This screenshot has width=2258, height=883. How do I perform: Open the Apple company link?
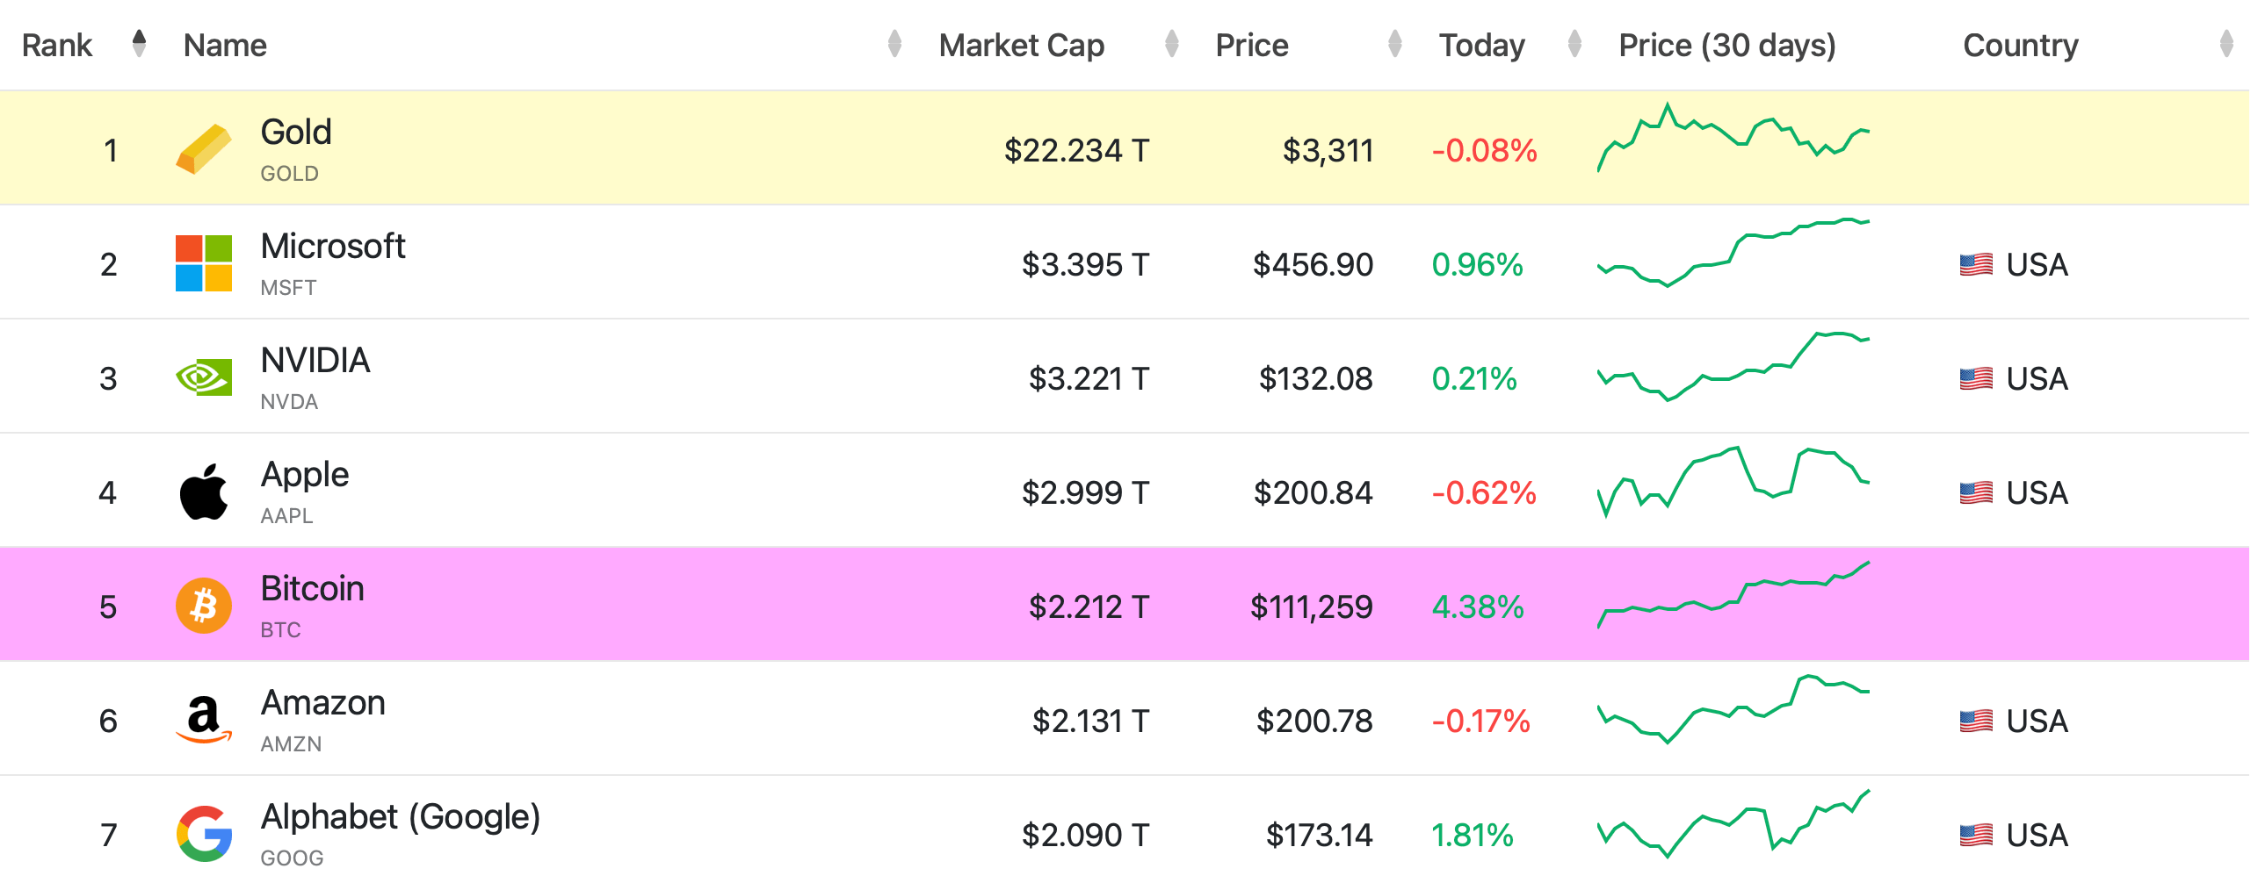[305, 475]
